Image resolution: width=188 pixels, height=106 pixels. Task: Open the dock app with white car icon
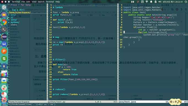tap(4, 81)
